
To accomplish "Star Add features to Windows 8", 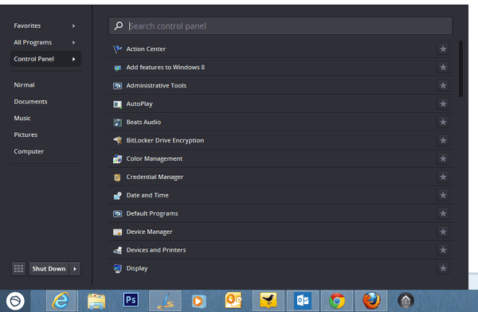I will (x=443, y=68).
